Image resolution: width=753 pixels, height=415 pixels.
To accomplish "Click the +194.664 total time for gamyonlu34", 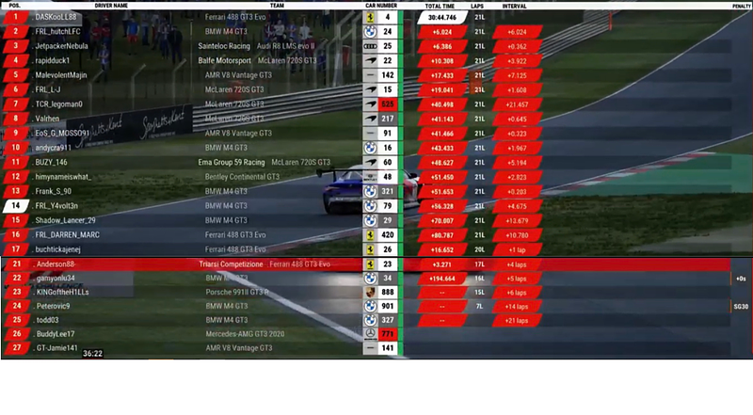I will [x=442, y=279].
